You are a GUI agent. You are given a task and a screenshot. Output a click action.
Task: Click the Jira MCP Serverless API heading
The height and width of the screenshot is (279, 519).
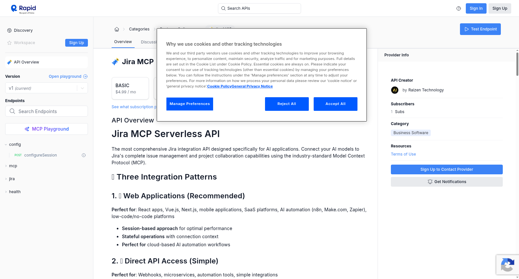[166, 134]
